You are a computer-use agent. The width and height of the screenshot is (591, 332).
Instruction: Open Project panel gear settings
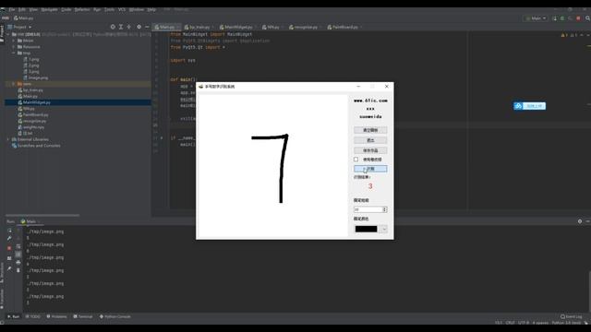point(139,27)
